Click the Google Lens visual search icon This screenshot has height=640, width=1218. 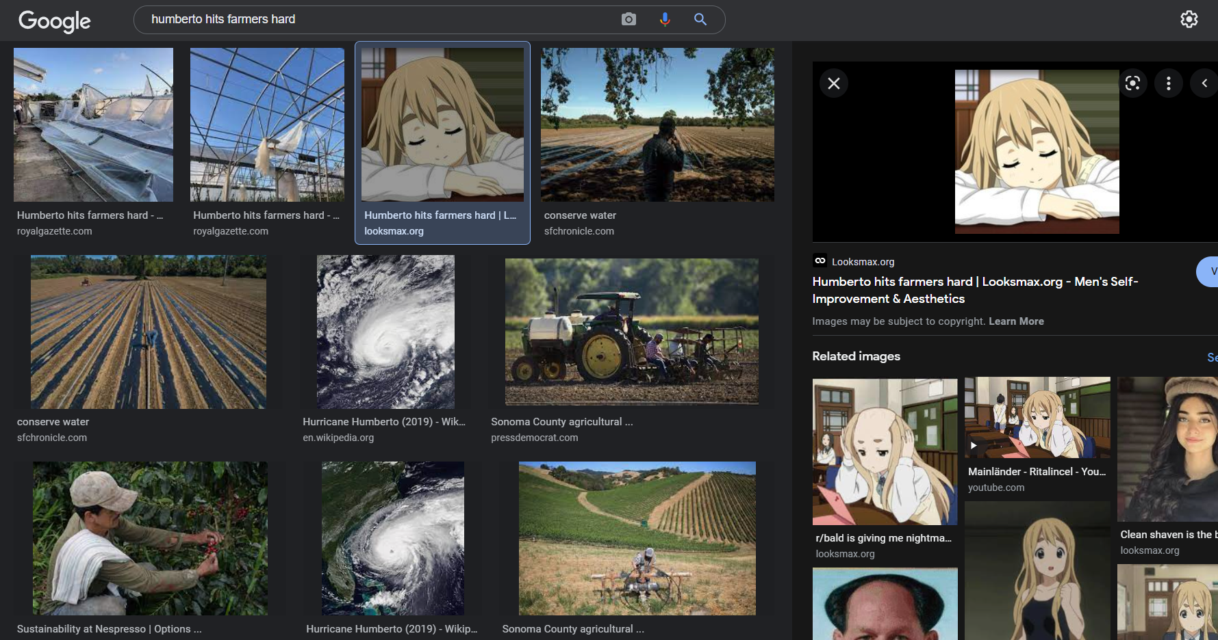tap(1132, 83)
